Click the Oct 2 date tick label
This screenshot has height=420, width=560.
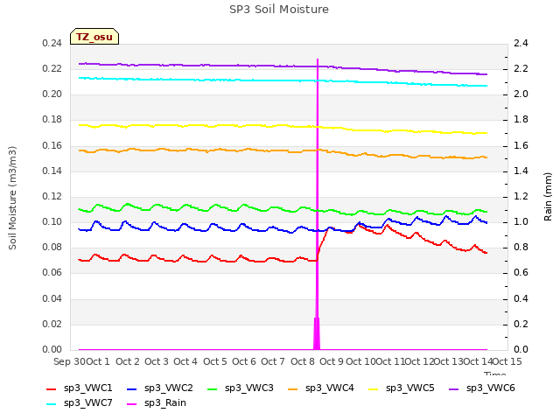(x=128, y=361)
